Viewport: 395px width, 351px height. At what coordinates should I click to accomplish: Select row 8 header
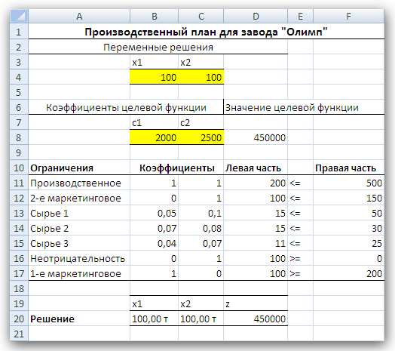pyautogui.click(x=19, y=137)
